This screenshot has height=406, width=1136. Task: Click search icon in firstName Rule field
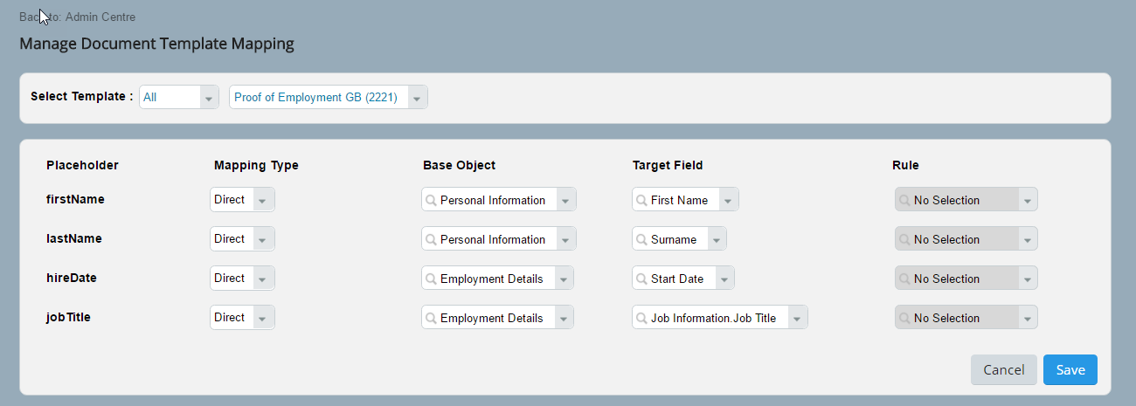(904, 200)
